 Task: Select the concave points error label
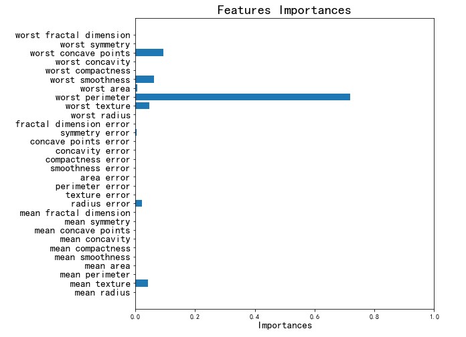coord(80,142)
